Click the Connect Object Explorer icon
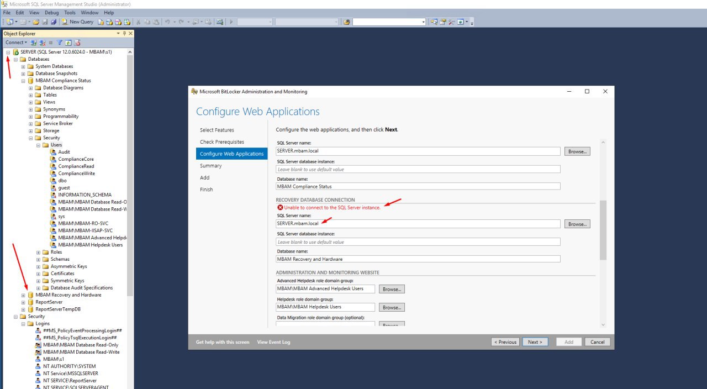This screenshot has width=707, height=389. pyautogui.click(x=33, y=42)
